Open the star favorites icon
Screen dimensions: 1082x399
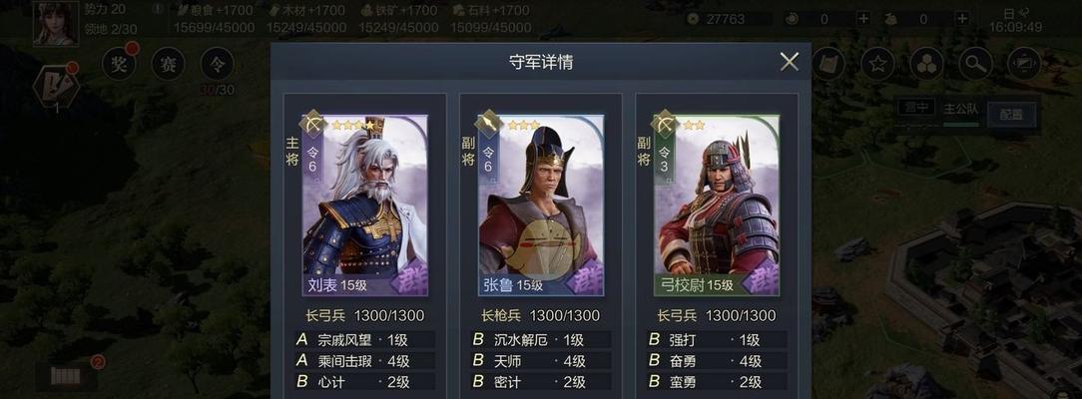877,64
